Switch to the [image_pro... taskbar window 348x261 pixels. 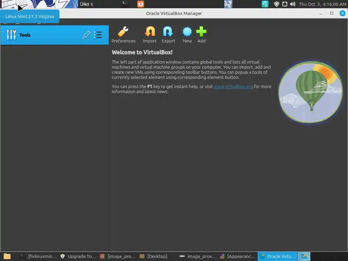point(118,256)
